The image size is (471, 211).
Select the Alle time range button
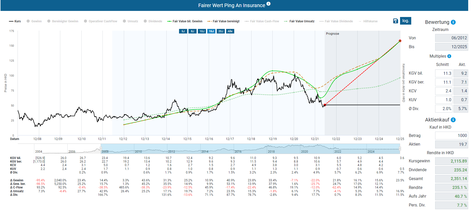[x=230, y=31]
